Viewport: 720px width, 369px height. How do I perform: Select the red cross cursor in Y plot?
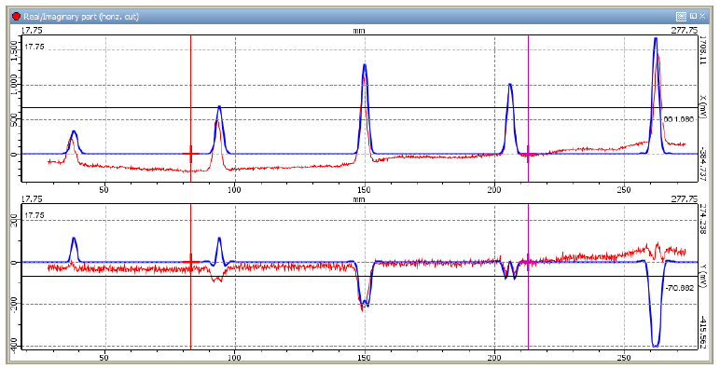[190, 262]
